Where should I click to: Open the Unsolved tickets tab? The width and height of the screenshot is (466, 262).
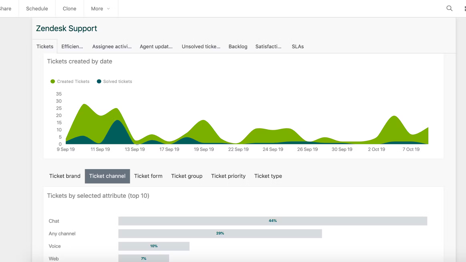pyautogui.click(x=201, y=47)
